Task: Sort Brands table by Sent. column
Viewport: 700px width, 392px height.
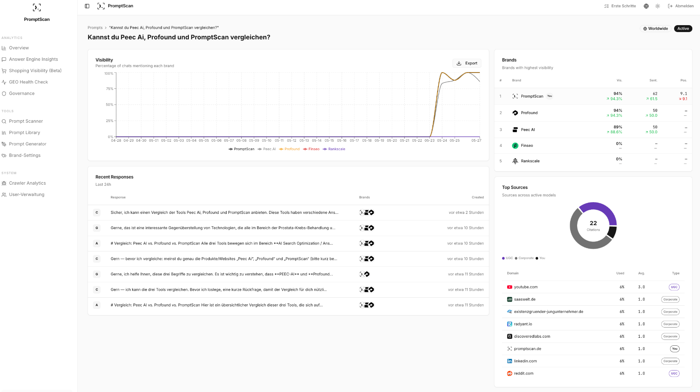Action: click(653, 81)
